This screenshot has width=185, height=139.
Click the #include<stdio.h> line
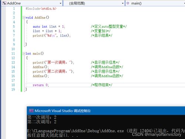(x=41, y=9)
